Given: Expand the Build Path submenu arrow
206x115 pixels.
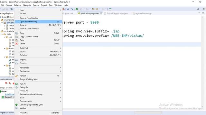Looking at the screenshot, I should (x=60, y=48).
